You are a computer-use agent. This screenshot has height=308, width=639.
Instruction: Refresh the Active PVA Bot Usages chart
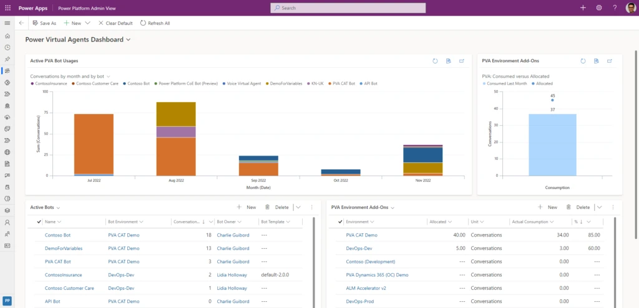[435, 61]
